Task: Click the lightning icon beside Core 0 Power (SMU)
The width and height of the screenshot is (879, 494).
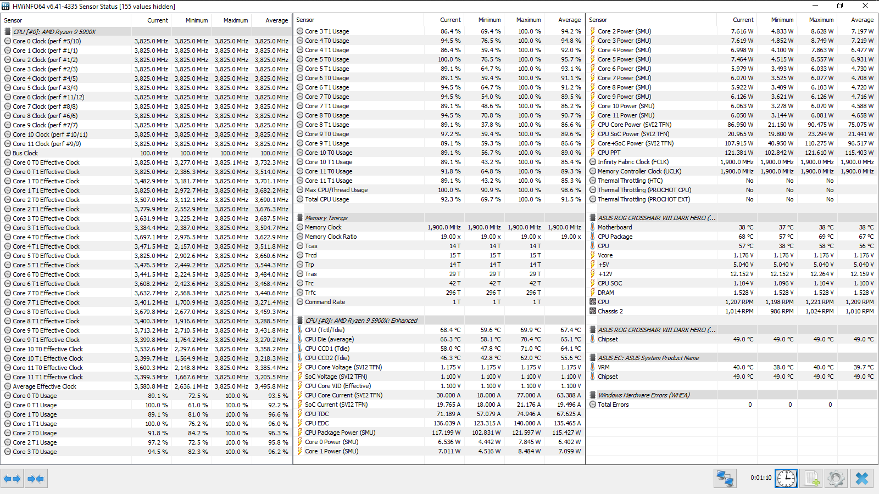Action: [x=300, y=442]
